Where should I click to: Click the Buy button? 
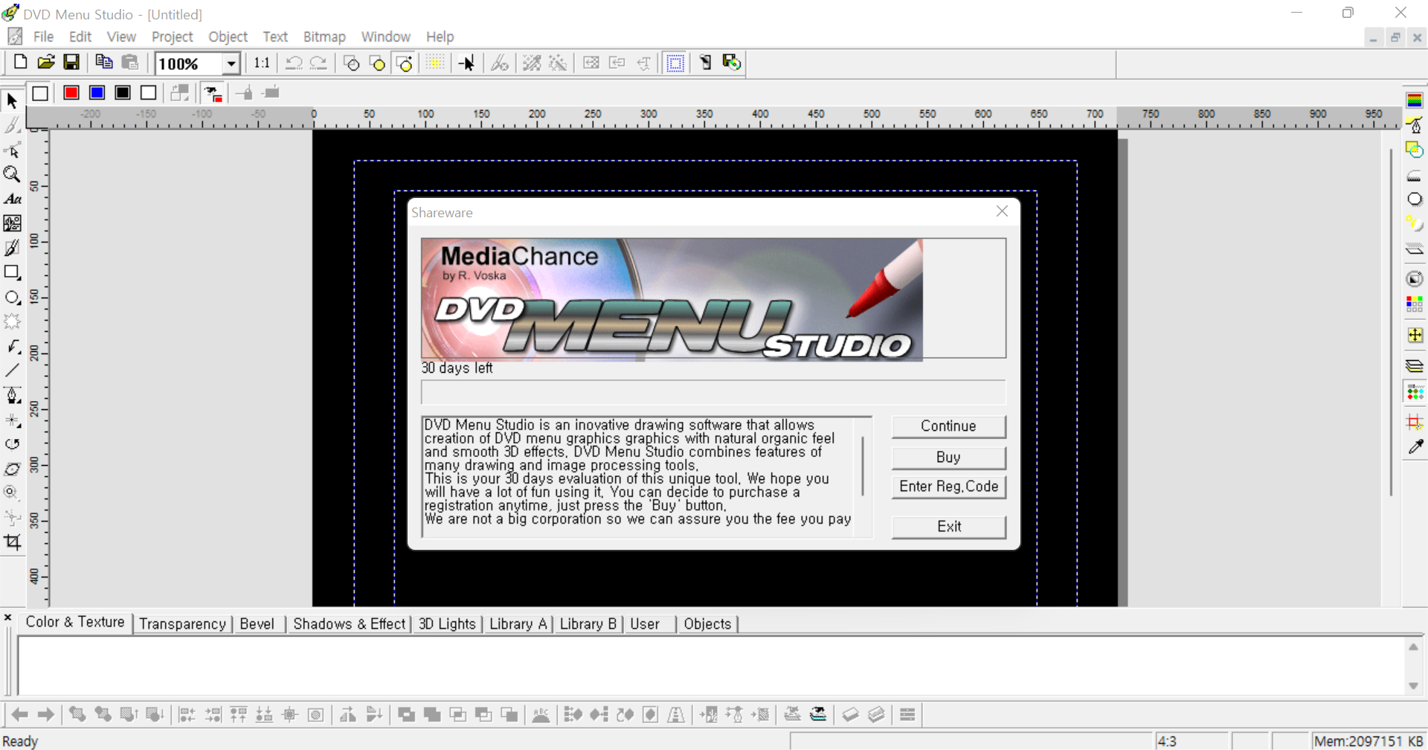[948, 457]
